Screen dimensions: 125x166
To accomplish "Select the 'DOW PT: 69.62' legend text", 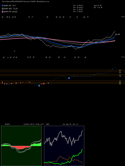I will [10, 12].
